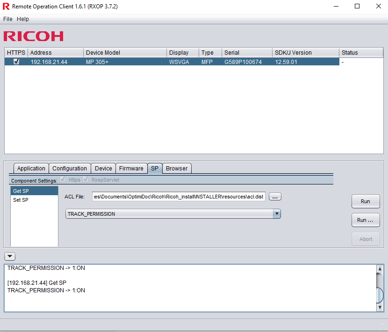This screenshot has width=388, height=332.
Task: Click the '[192.168.21.44] Get SP' log line
Action: [37, 283]
